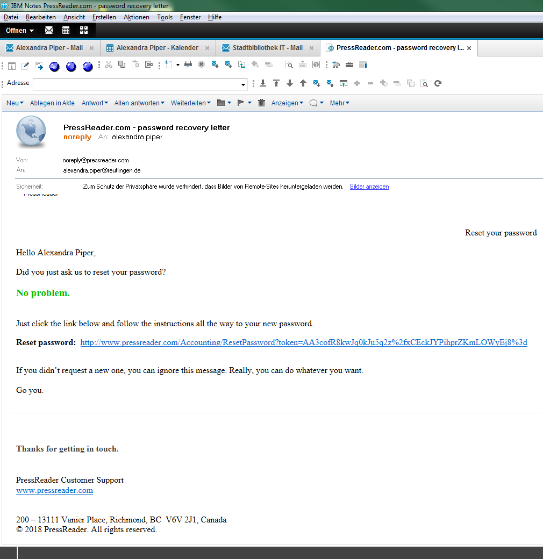Screen dimensions: 543x559
Task: Click the toolbox briefcase icon
Action: [349, 65]
